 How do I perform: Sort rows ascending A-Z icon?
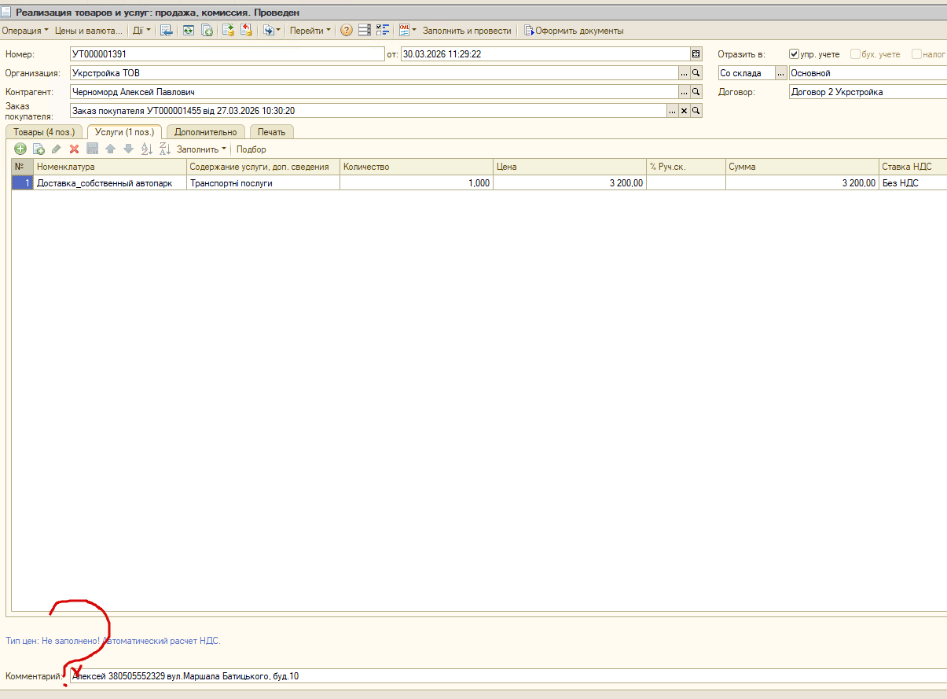pos(147,149)
